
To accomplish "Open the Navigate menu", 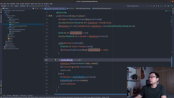I will tap(13, 4).
